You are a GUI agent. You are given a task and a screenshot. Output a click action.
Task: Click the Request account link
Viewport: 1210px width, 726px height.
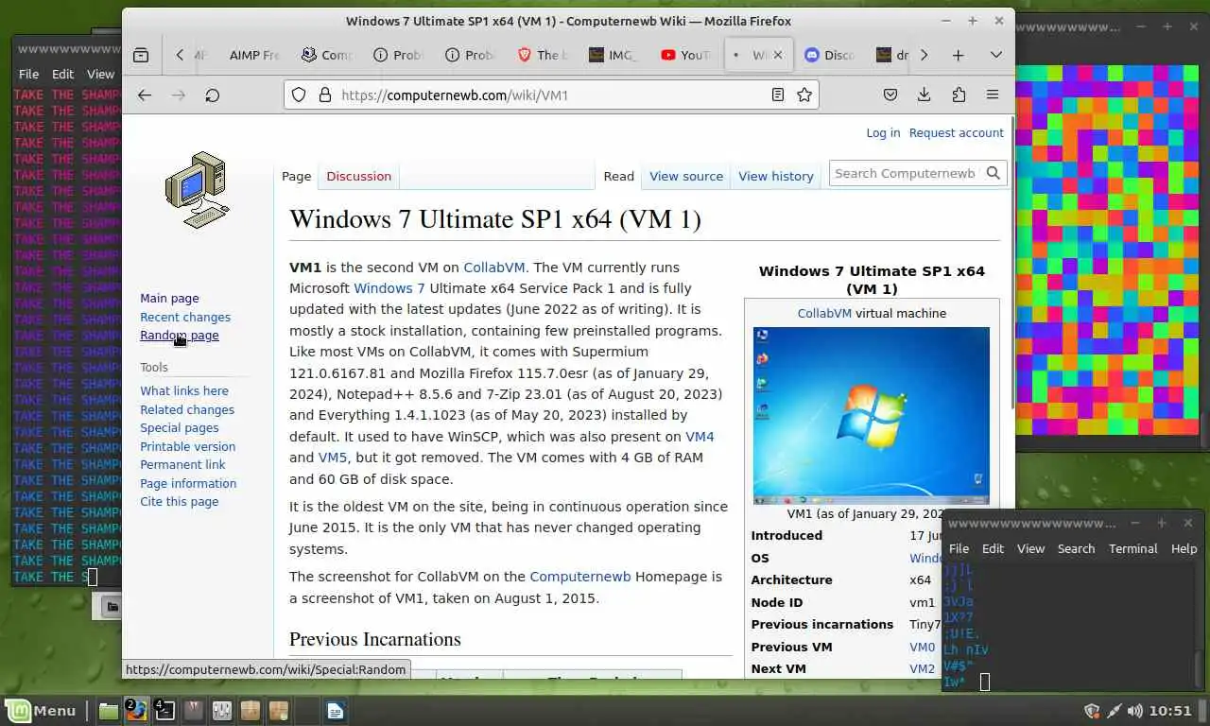(x=957, y=132)
